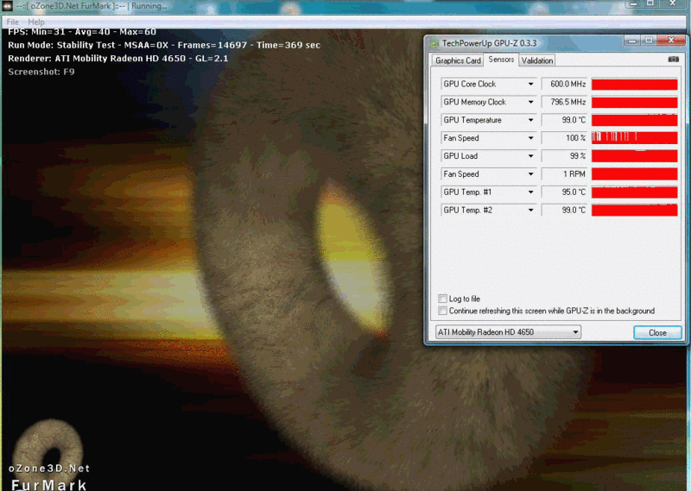Image resolution: width=691 pixels, height=491 pixels.
Task: Open the FurMark Help menu
Action: coord(35,22)
